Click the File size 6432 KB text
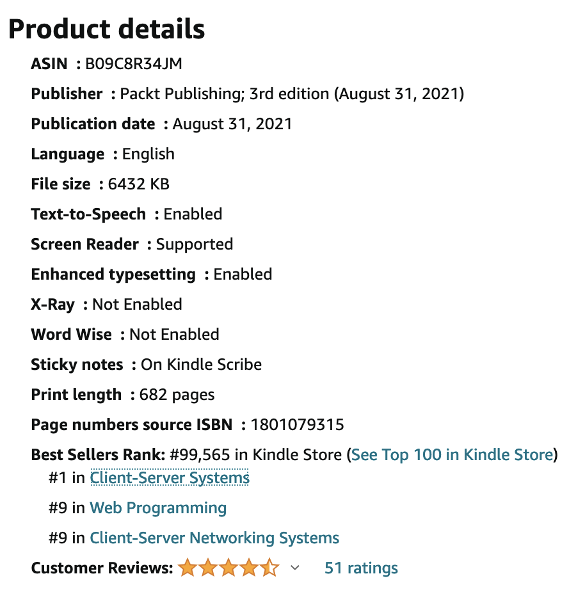 [x=100, y=184]
